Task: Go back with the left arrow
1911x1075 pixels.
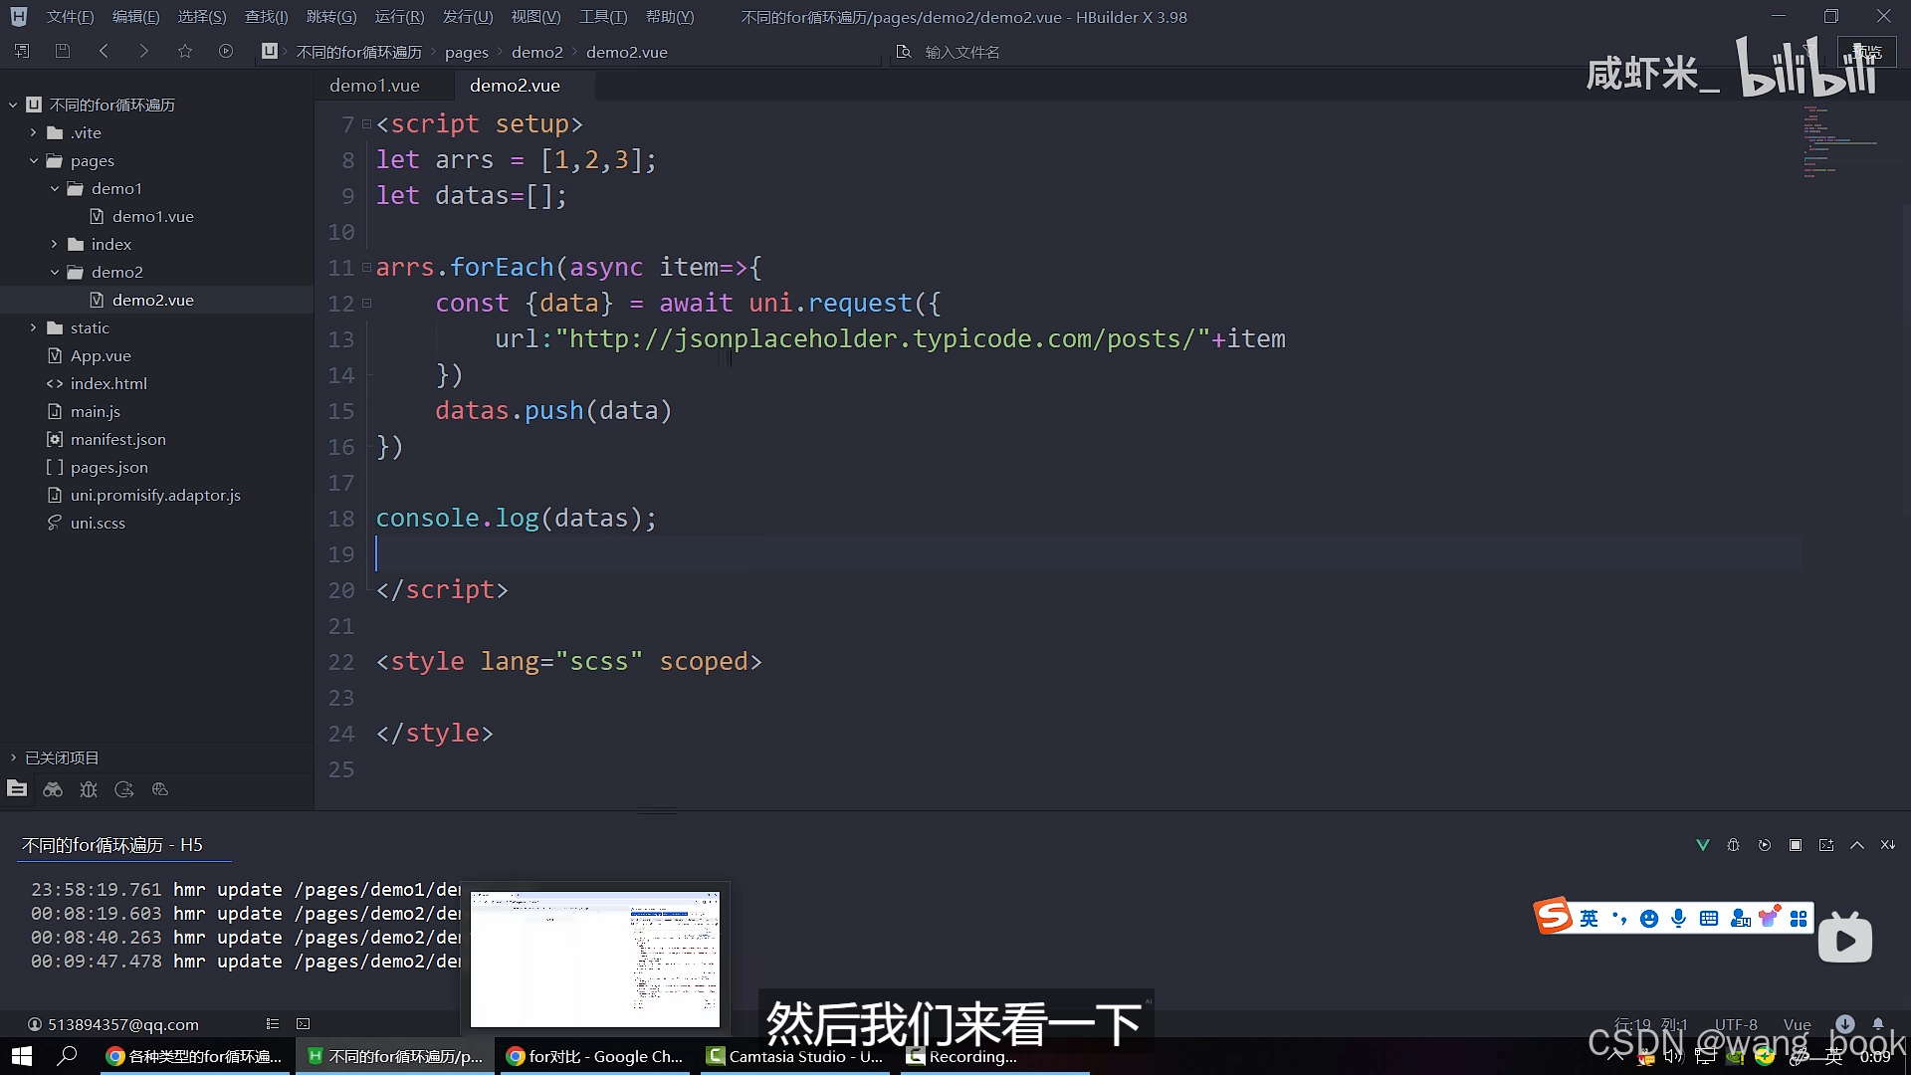Action: (x=104, y=51)
